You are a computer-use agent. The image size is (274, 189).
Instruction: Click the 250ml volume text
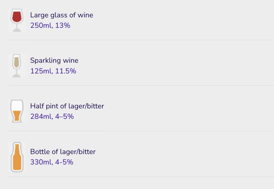tap(41, 25)
